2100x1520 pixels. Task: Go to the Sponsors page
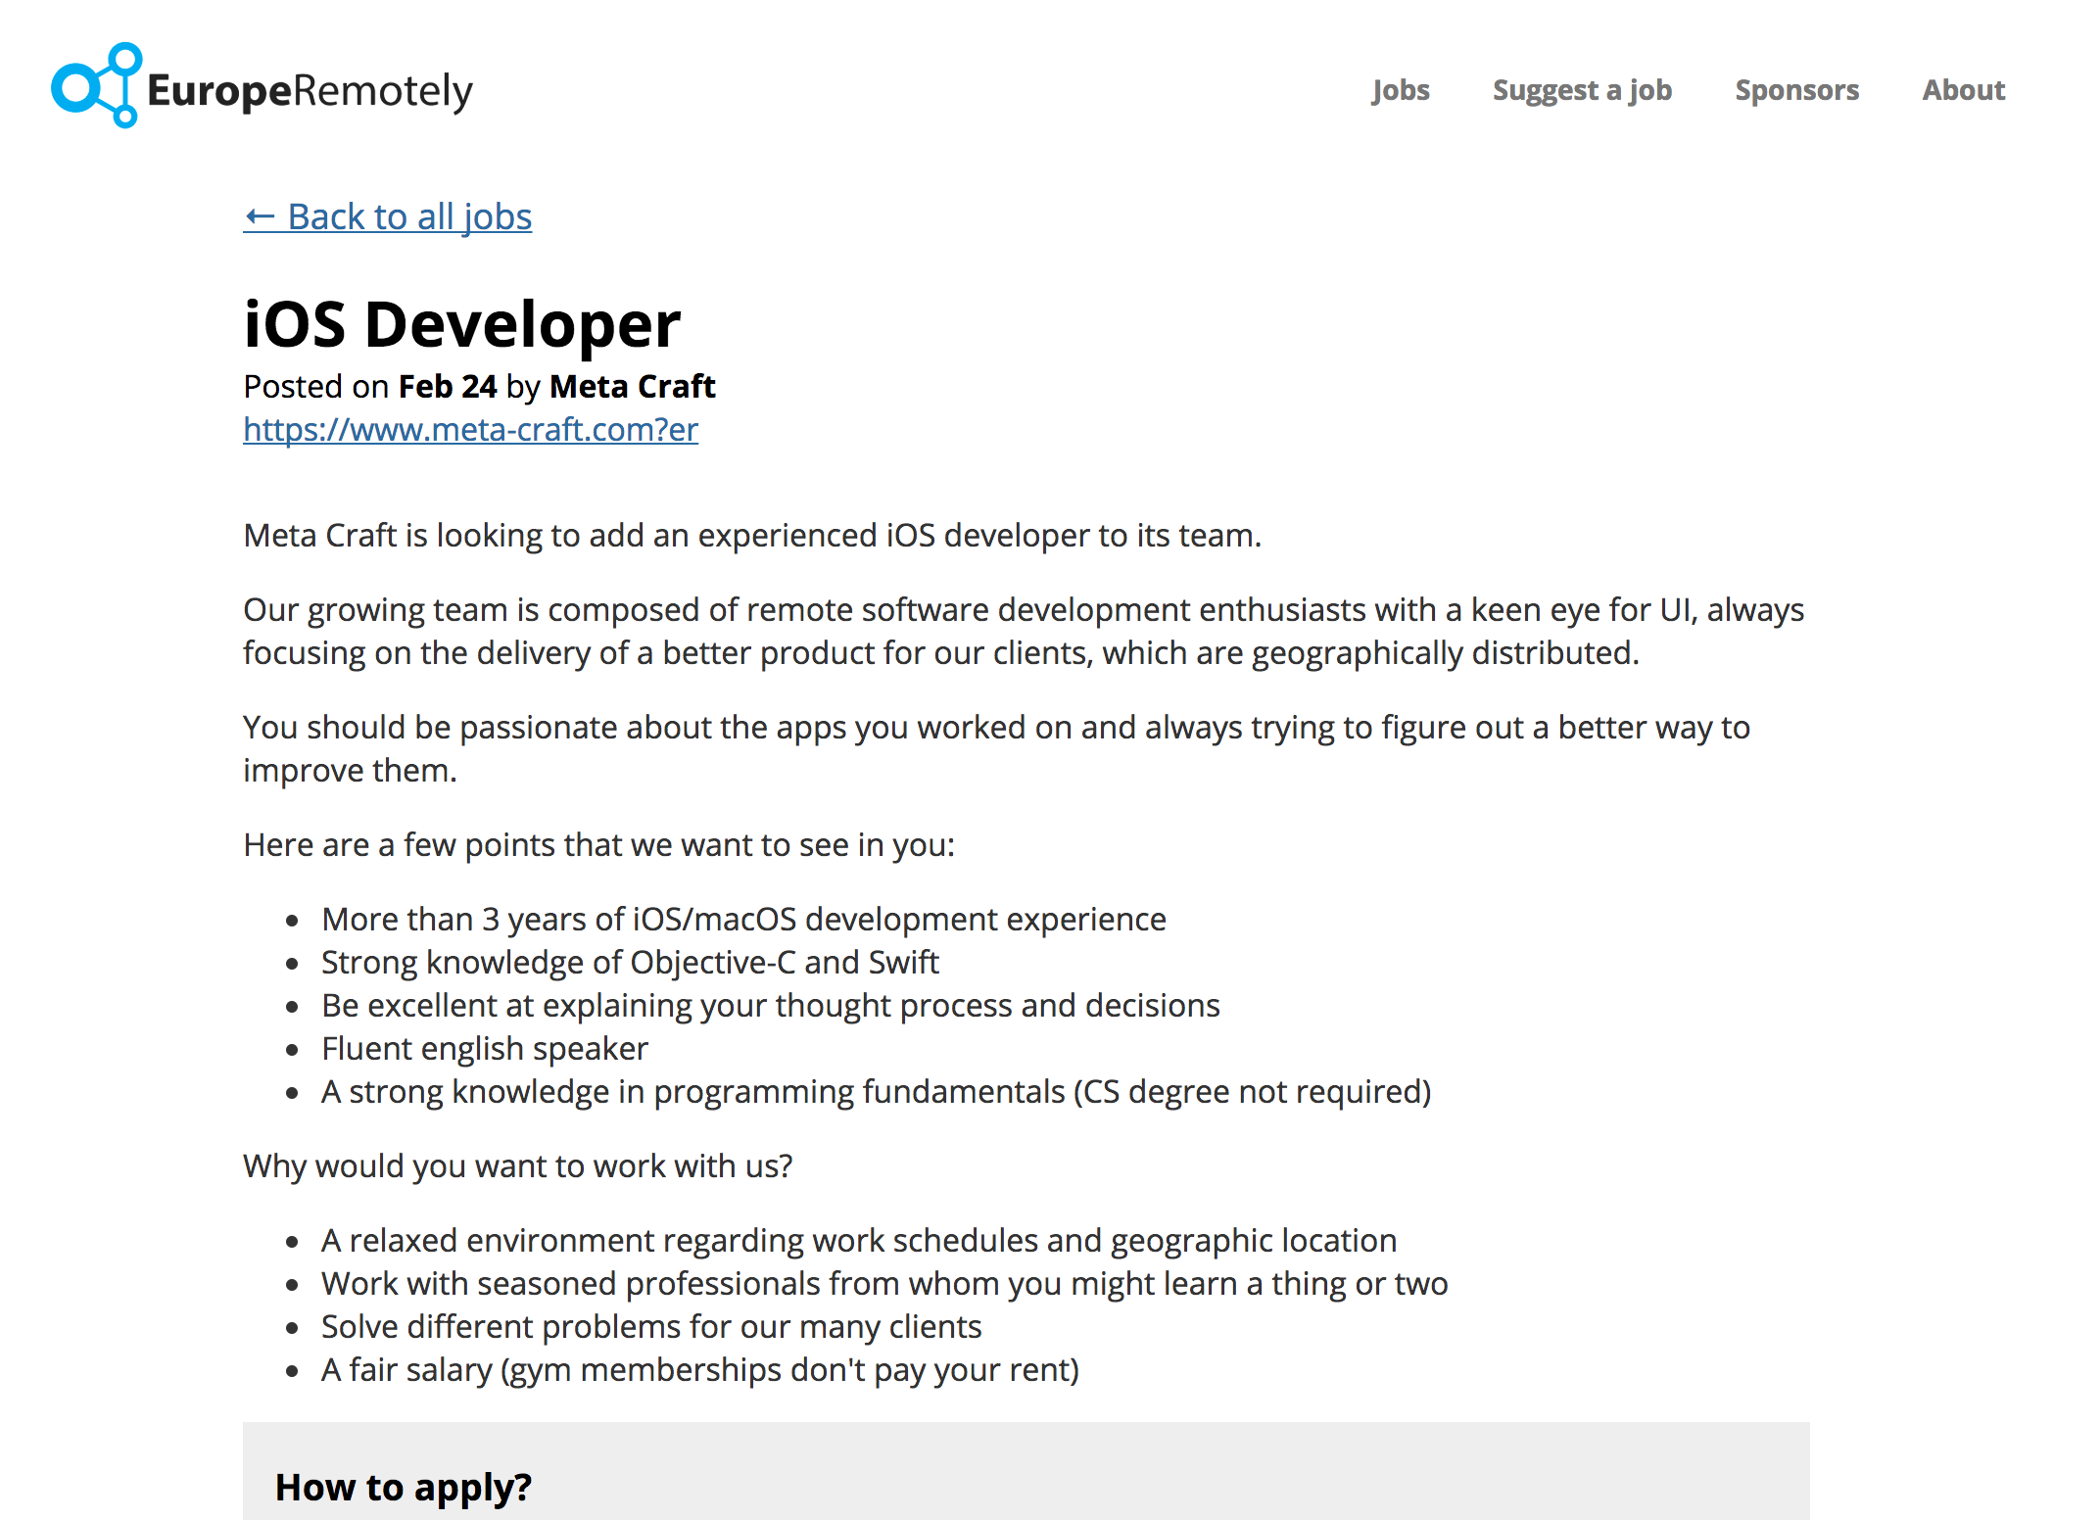click(x=1796, y=90)
